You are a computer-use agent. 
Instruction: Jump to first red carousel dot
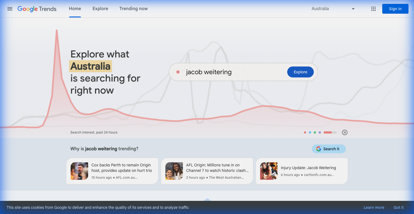coord(305,132)
